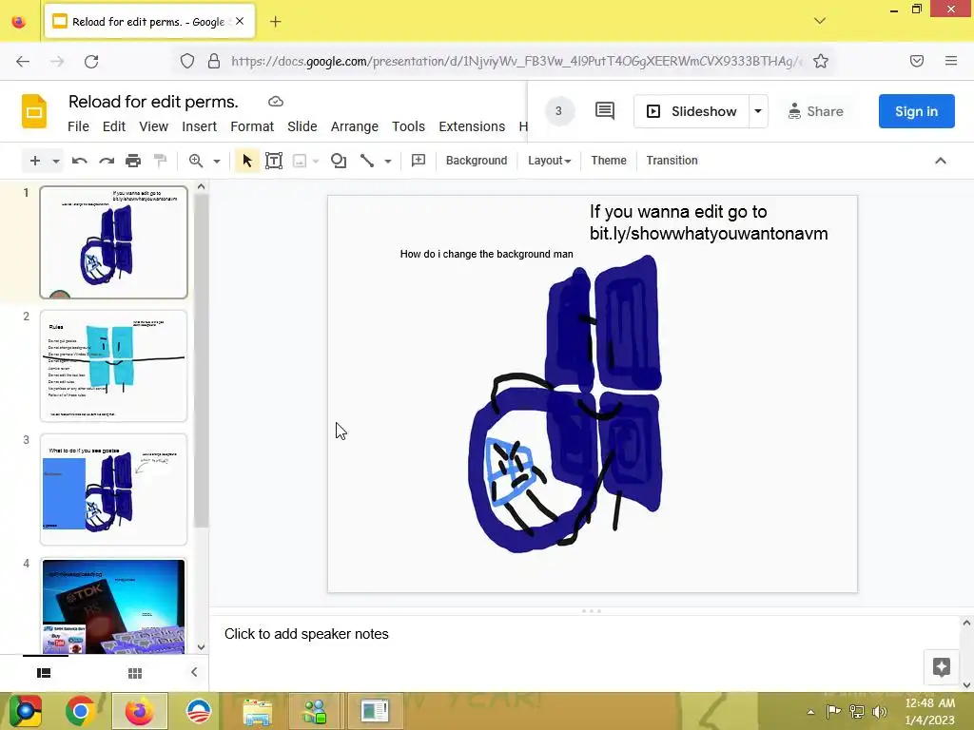Click the browser Back arrow

23,62
